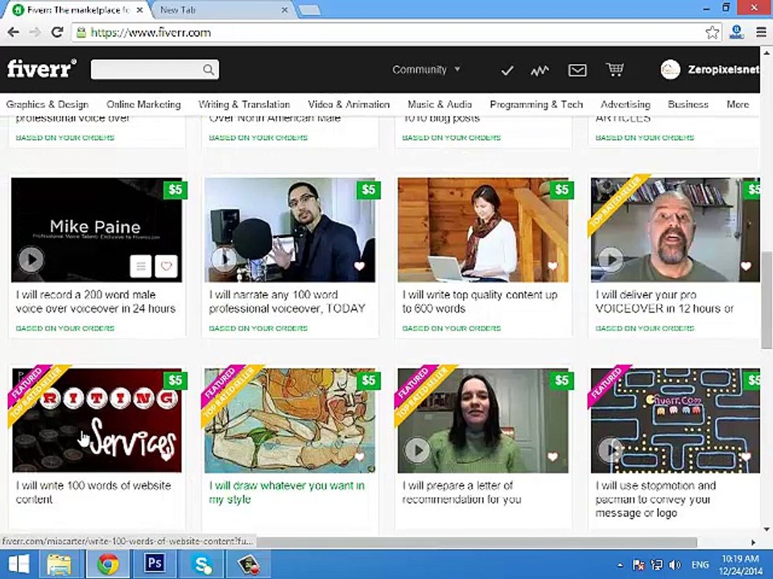Open the inbox envelope icon
The height and width of the screenshot is (579, 773).
[x=577, y=71]
